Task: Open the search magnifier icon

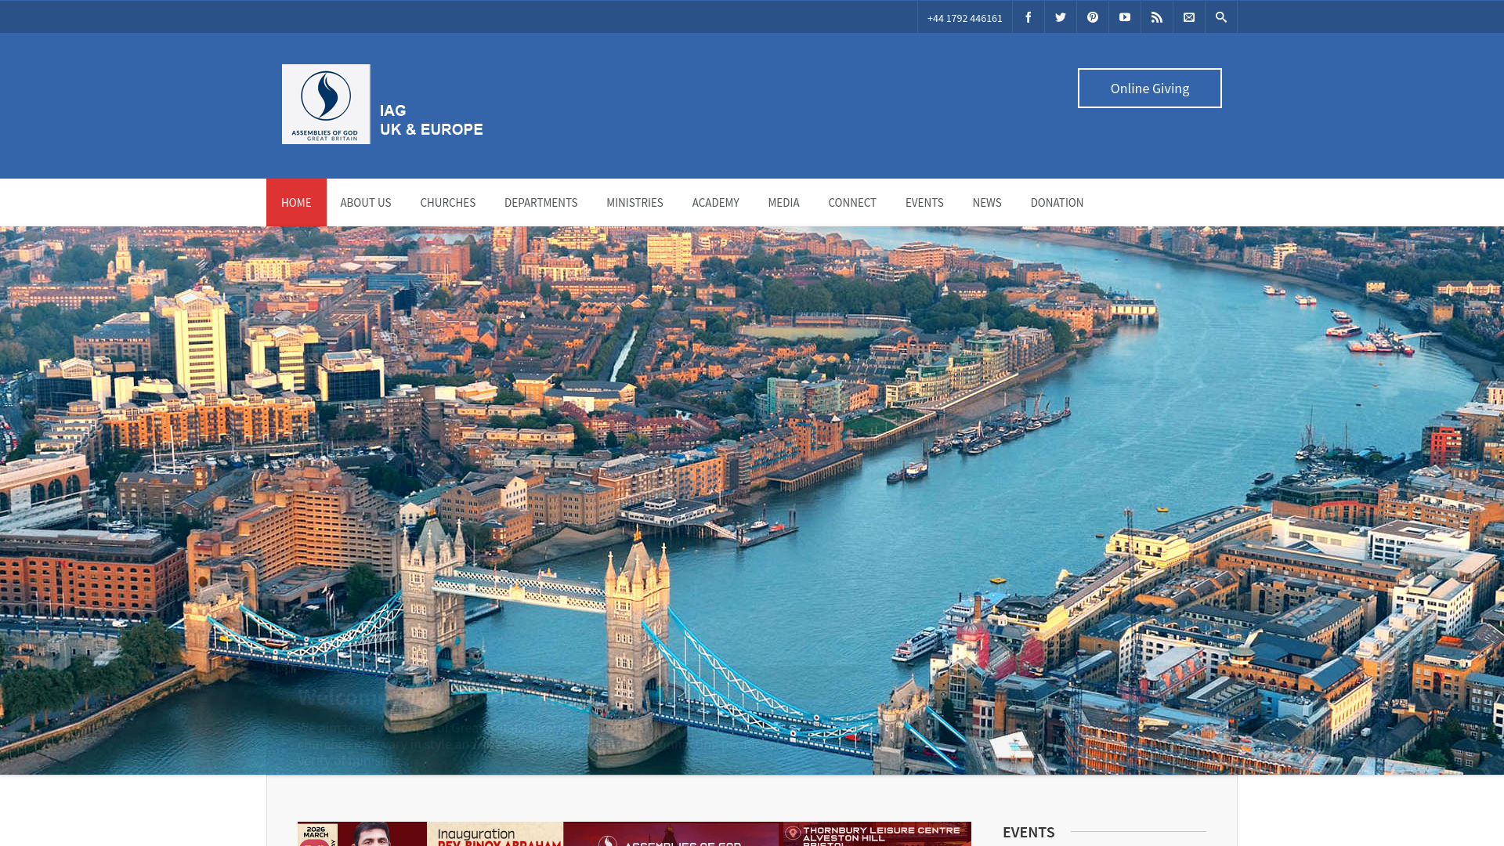Action: [x=1221, y=17]
